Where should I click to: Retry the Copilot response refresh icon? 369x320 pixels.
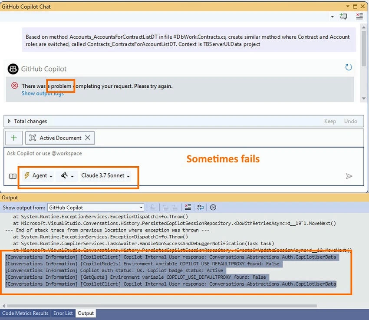pos(349,67)
